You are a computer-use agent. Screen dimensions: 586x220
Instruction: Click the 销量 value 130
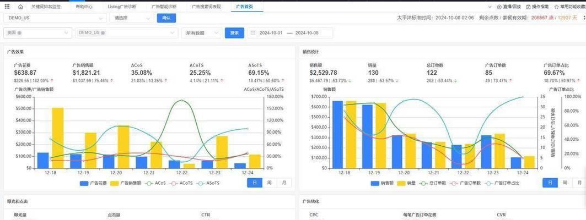pyautogui.click(x=373, y=73)
